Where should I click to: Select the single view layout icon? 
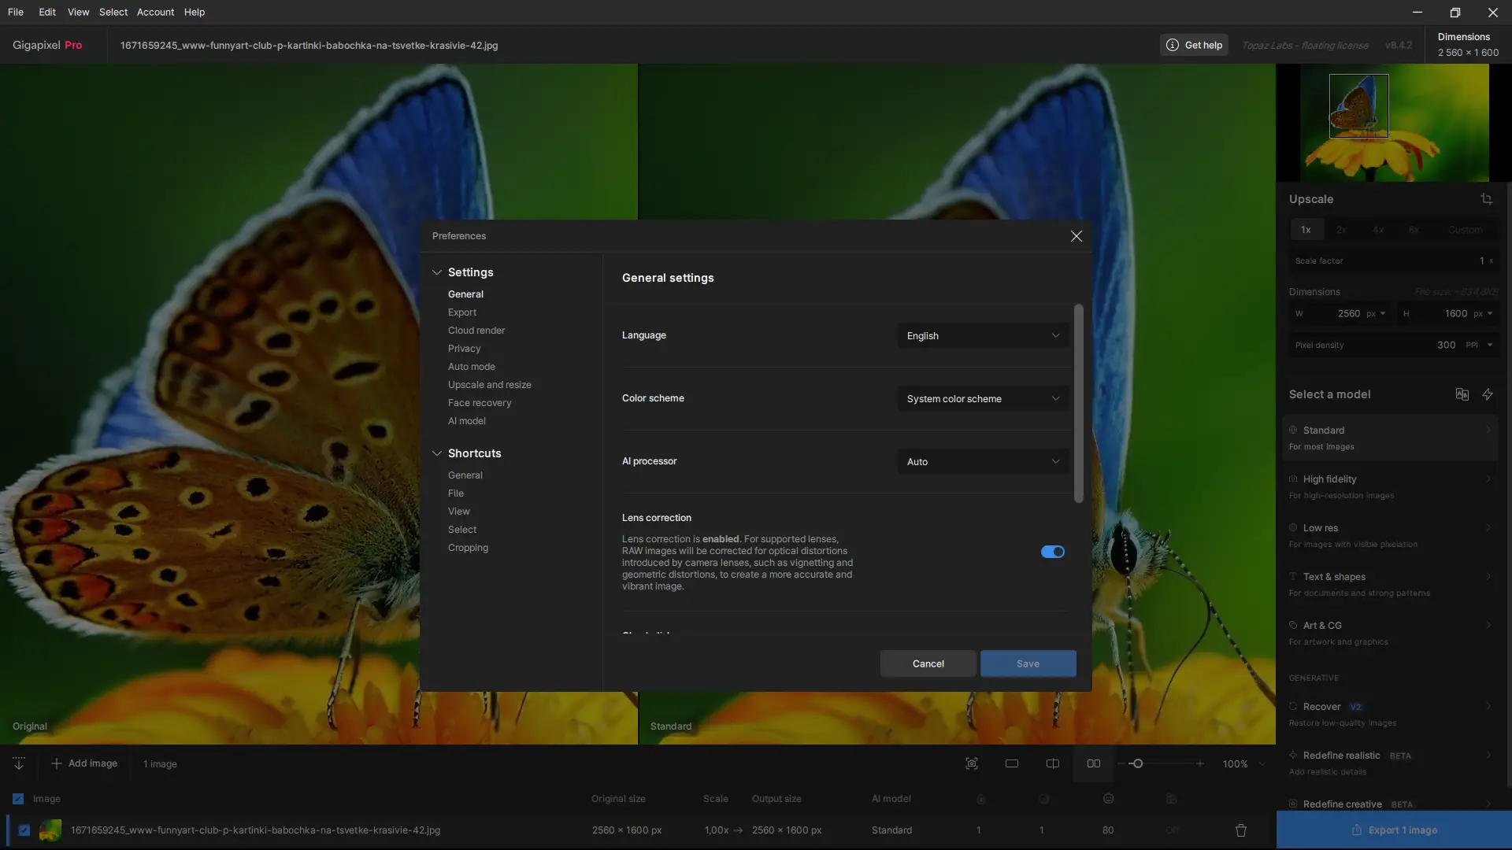pyautogui.click(x=1012, y=763)
